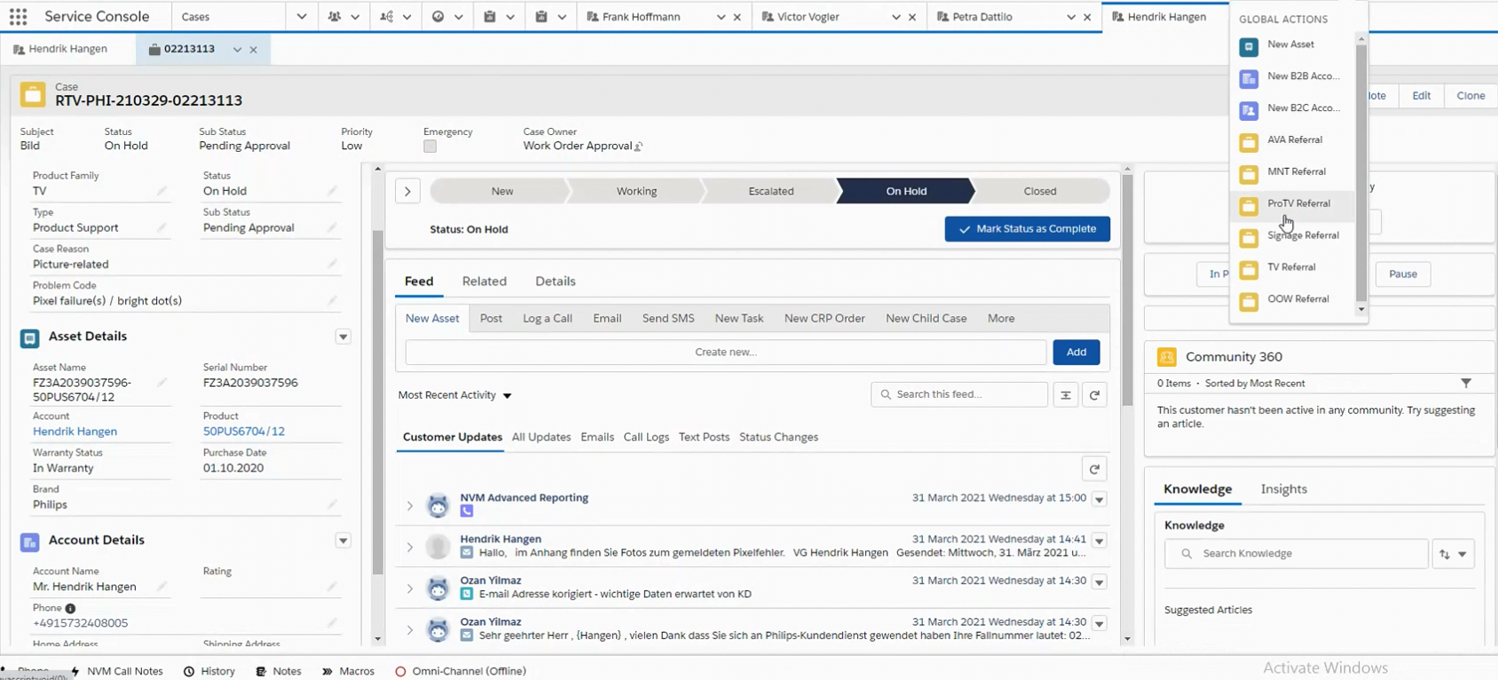Select the Working stage in the status path

(637, 191)
